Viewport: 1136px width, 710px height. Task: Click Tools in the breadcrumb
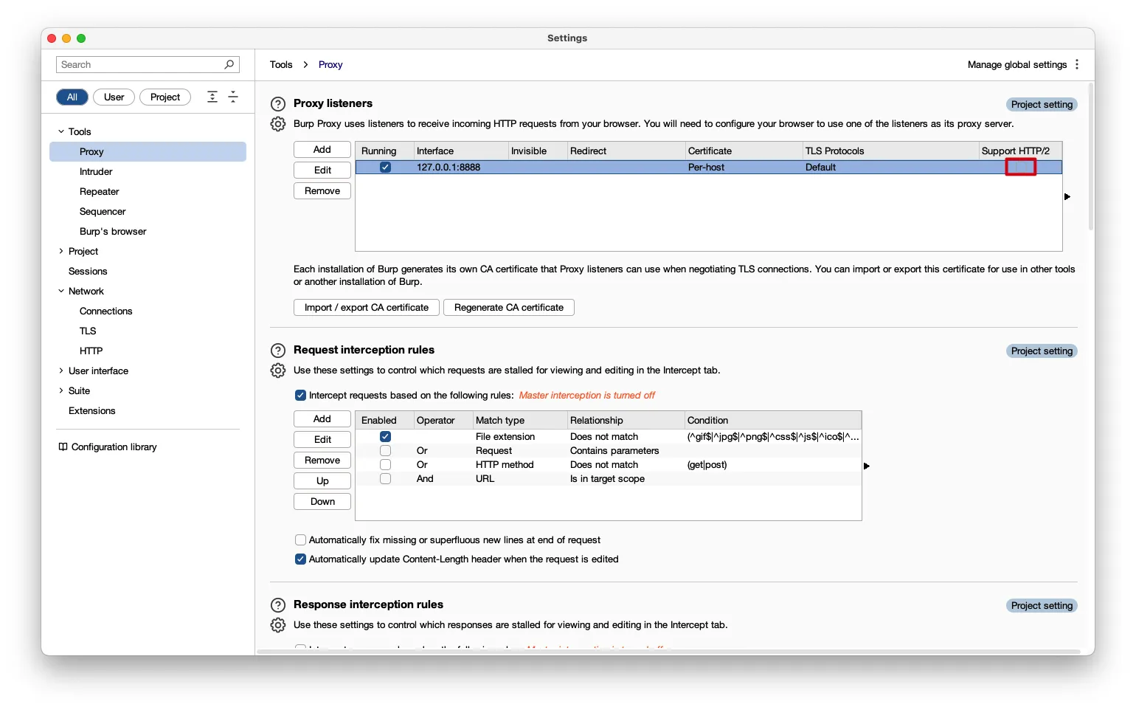pyautogui.click(x=281, y=64)
